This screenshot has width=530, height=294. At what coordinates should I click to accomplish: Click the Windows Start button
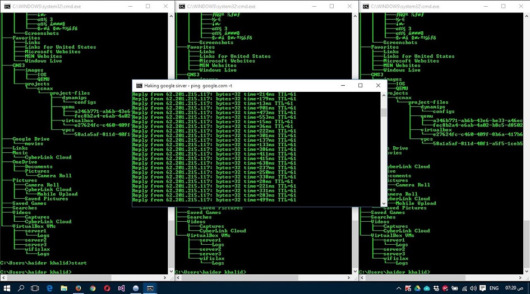point(6,288)
